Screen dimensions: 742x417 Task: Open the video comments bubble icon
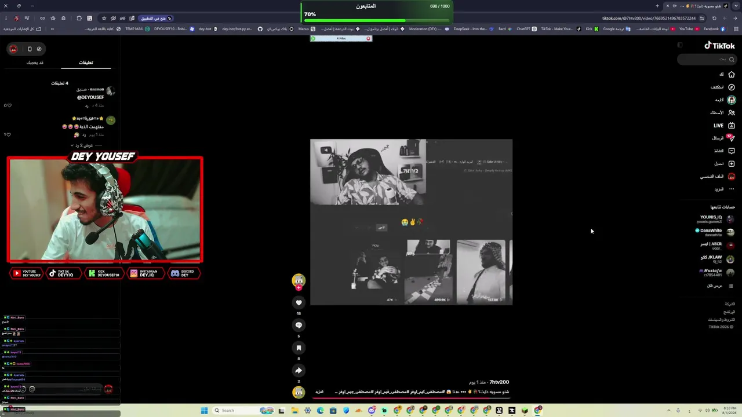(x=299, y=325)
